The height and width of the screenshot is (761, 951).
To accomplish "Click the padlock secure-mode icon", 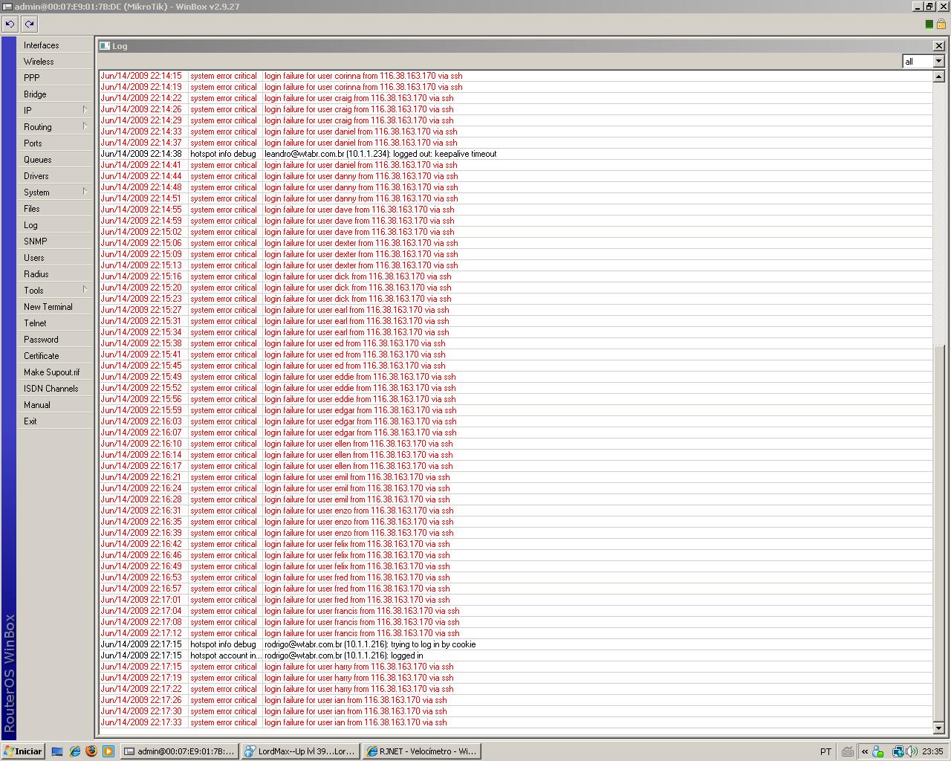I will tap(941, 24).
